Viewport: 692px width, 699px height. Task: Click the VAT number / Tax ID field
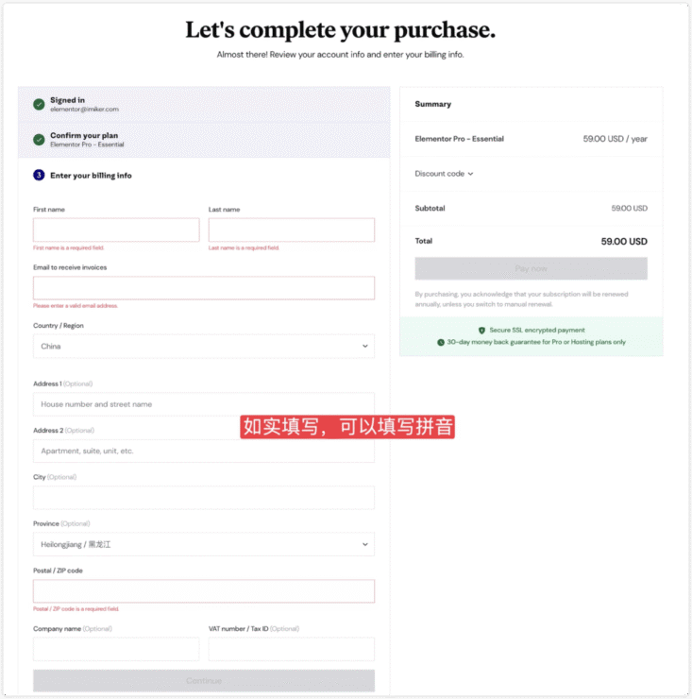[x=292, y=649]
